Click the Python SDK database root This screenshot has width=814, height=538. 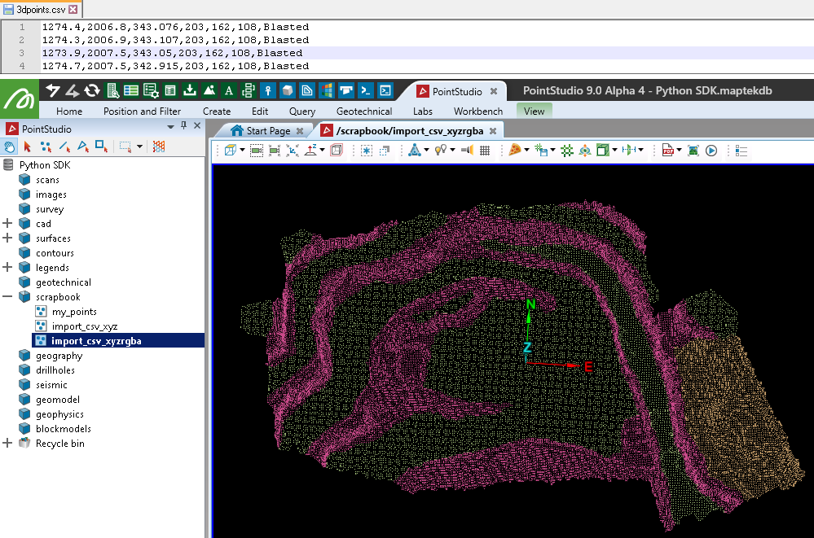(45, 165)
